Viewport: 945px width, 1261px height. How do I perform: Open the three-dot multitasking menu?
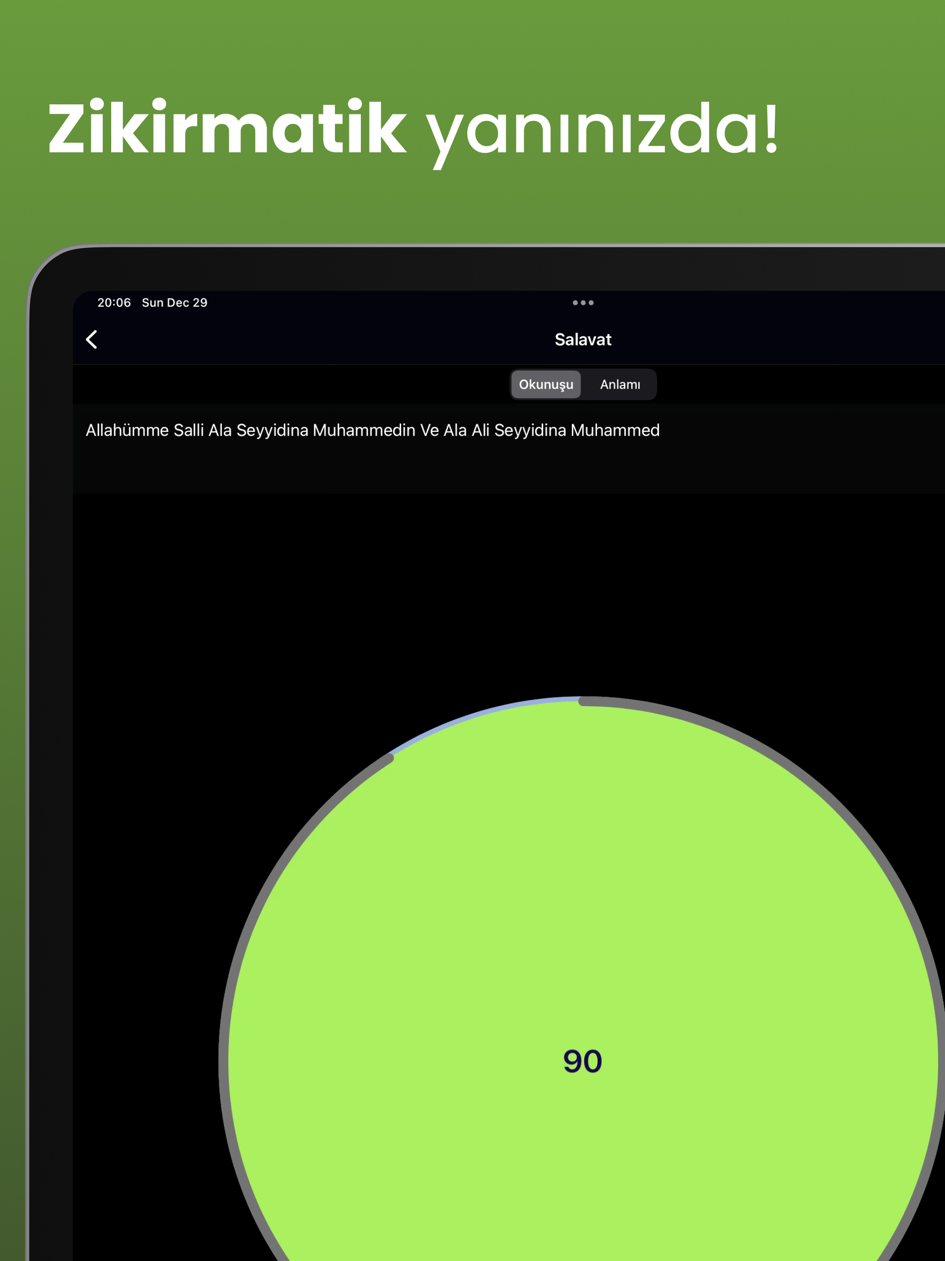583,303
